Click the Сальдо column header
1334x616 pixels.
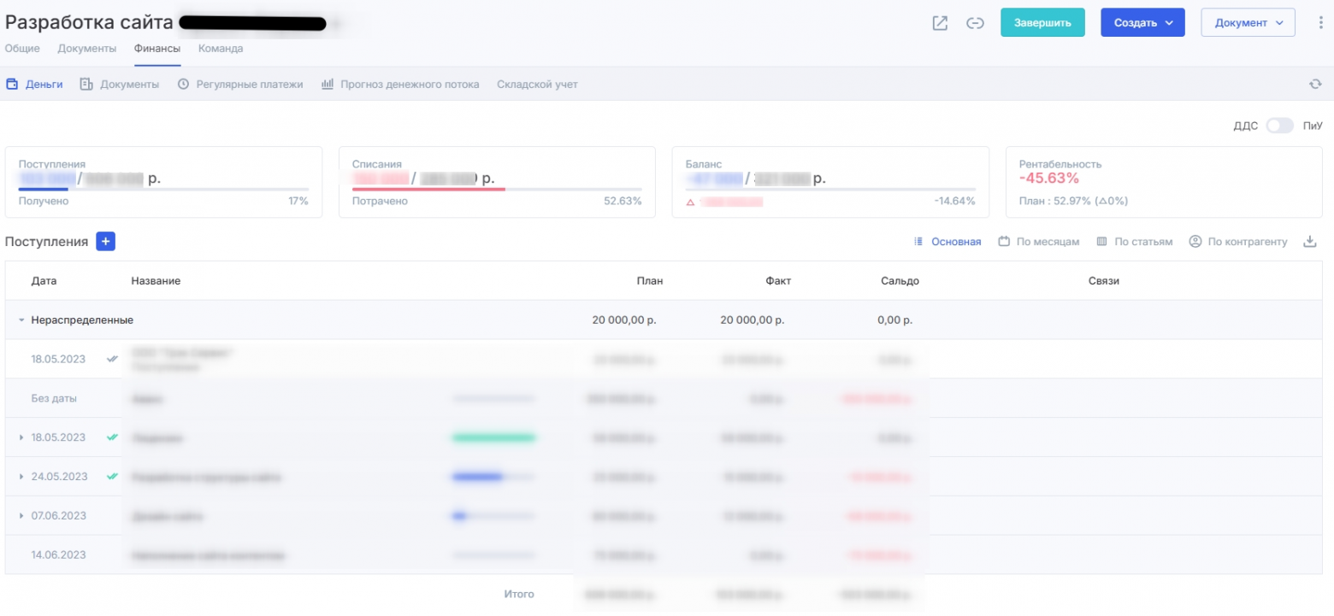[900, 281]
